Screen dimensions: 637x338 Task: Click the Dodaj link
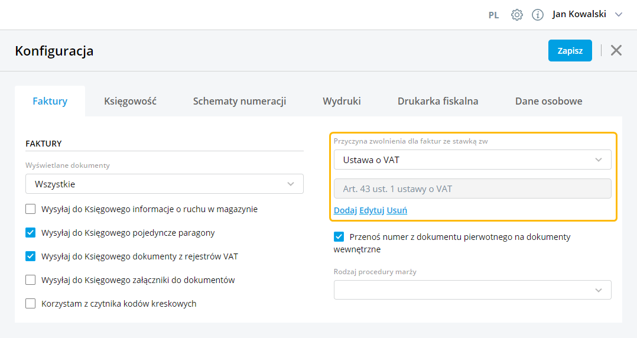coord(345,210)
